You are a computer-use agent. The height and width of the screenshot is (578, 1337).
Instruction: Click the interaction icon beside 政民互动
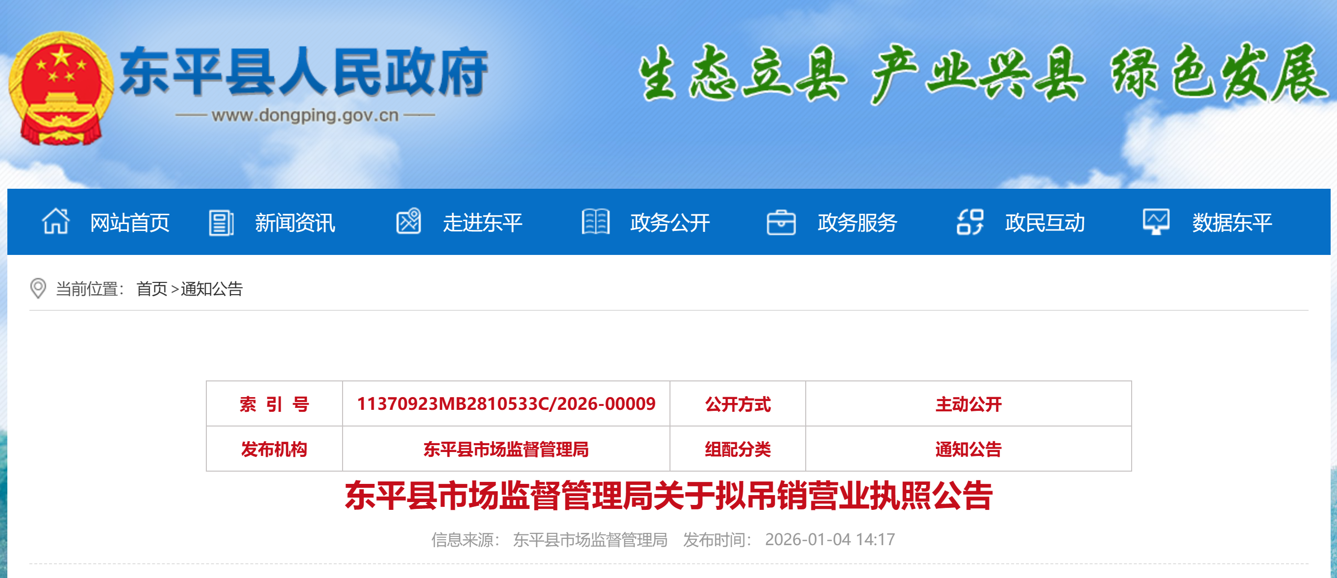click(969, 222)
